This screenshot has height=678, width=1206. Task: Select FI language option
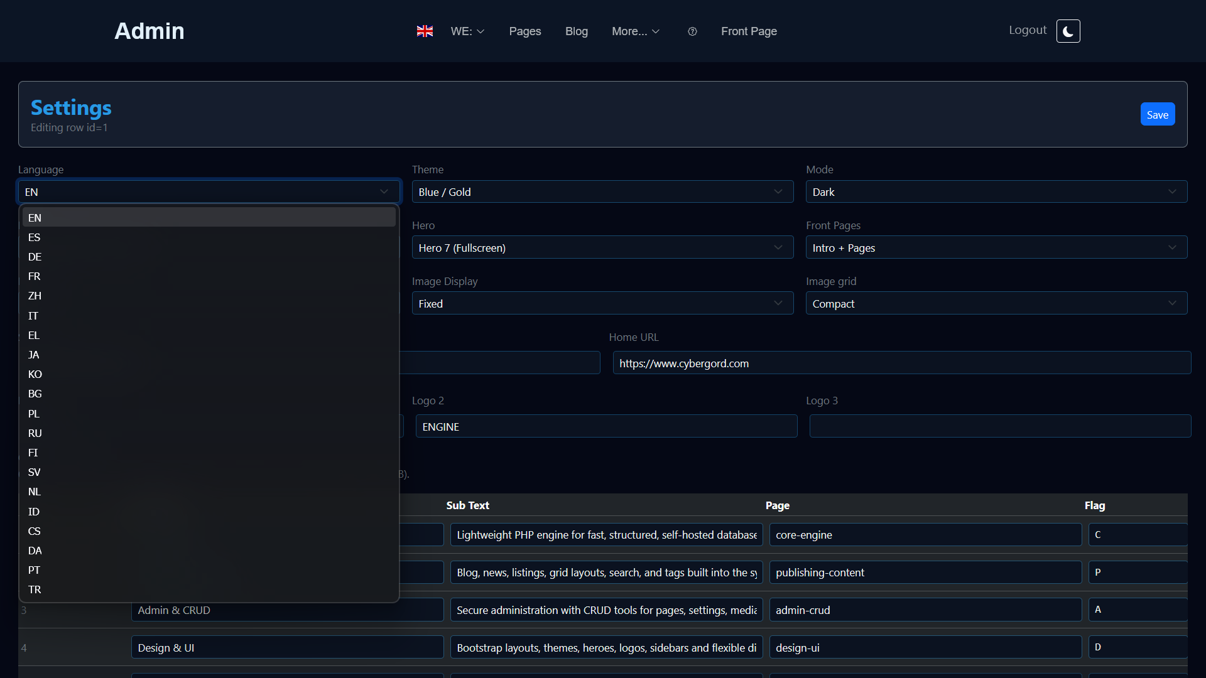pyautogui.click(x=209, y=453)
